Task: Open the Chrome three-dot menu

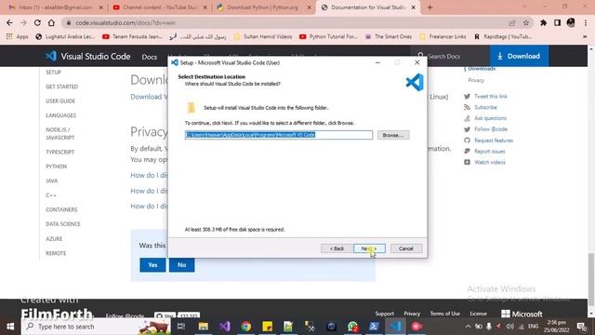Action: 586,22
